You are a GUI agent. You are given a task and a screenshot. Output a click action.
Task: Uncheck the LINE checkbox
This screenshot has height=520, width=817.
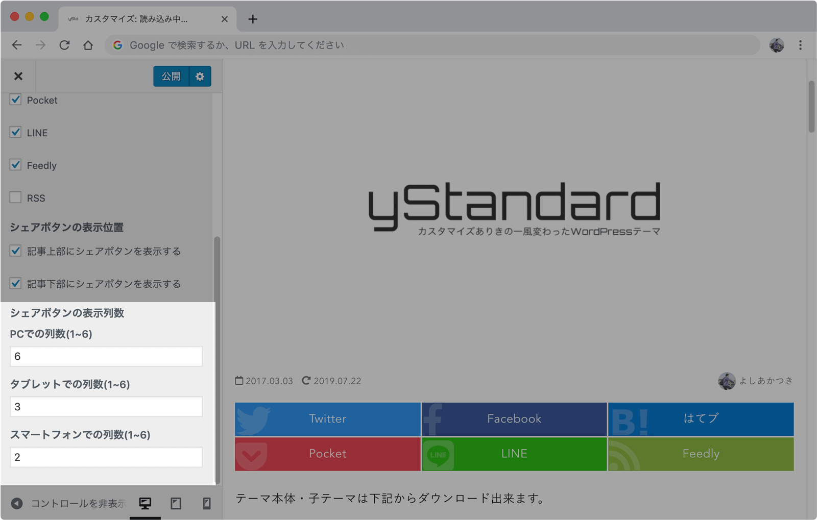point(15,132)
